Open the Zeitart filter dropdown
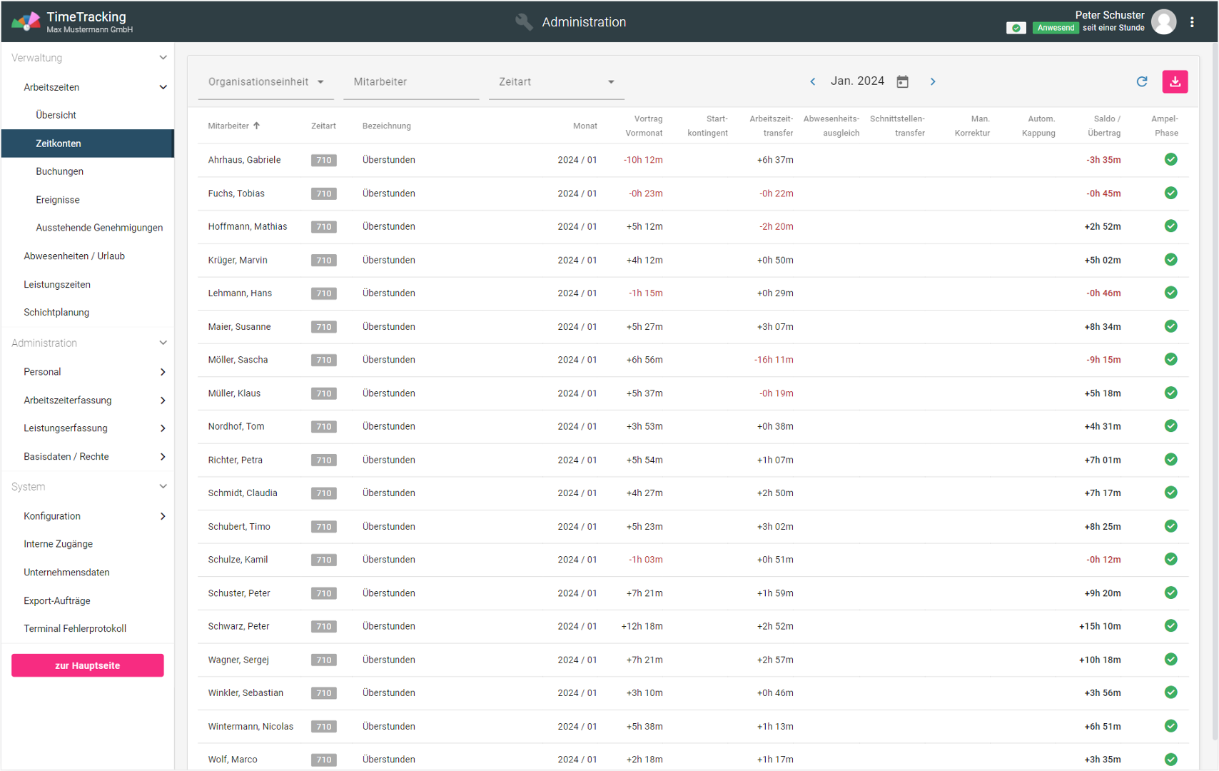This screenshot has height=771, width=1219. point(556,82)
